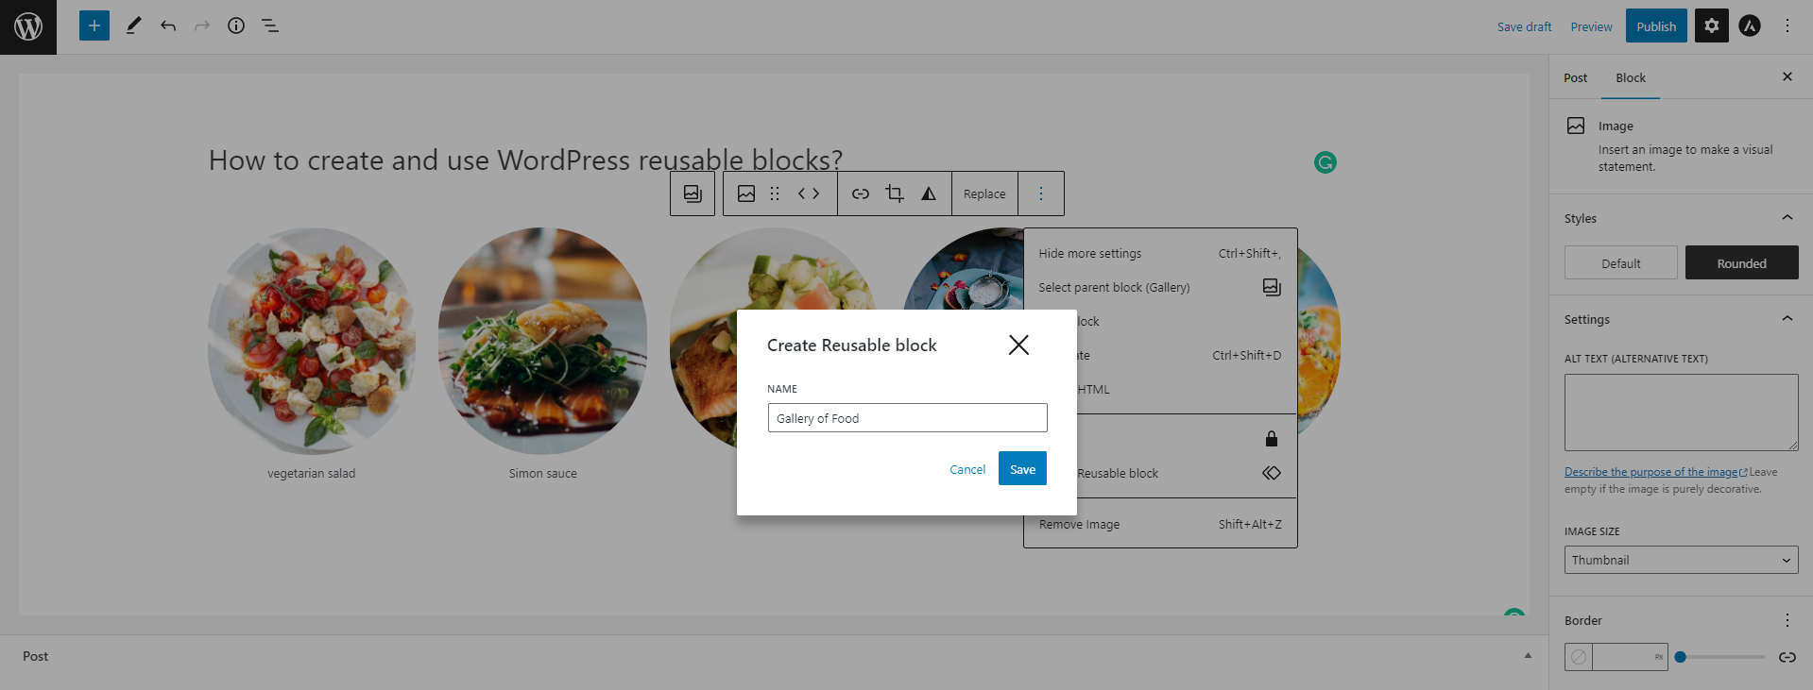Choose Hide more settings menu item
Viewport: 1813px width, 690px height.
point(1160,253)
